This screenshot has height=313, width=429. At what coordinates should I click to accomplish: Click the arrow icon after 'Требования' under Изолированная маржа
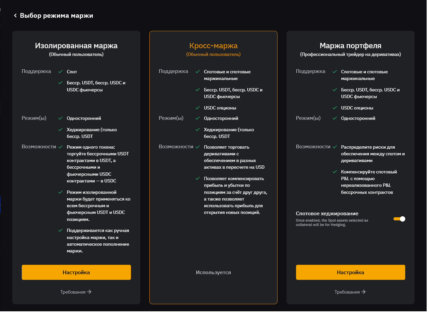pyautogui.click(x=89, y=292)
